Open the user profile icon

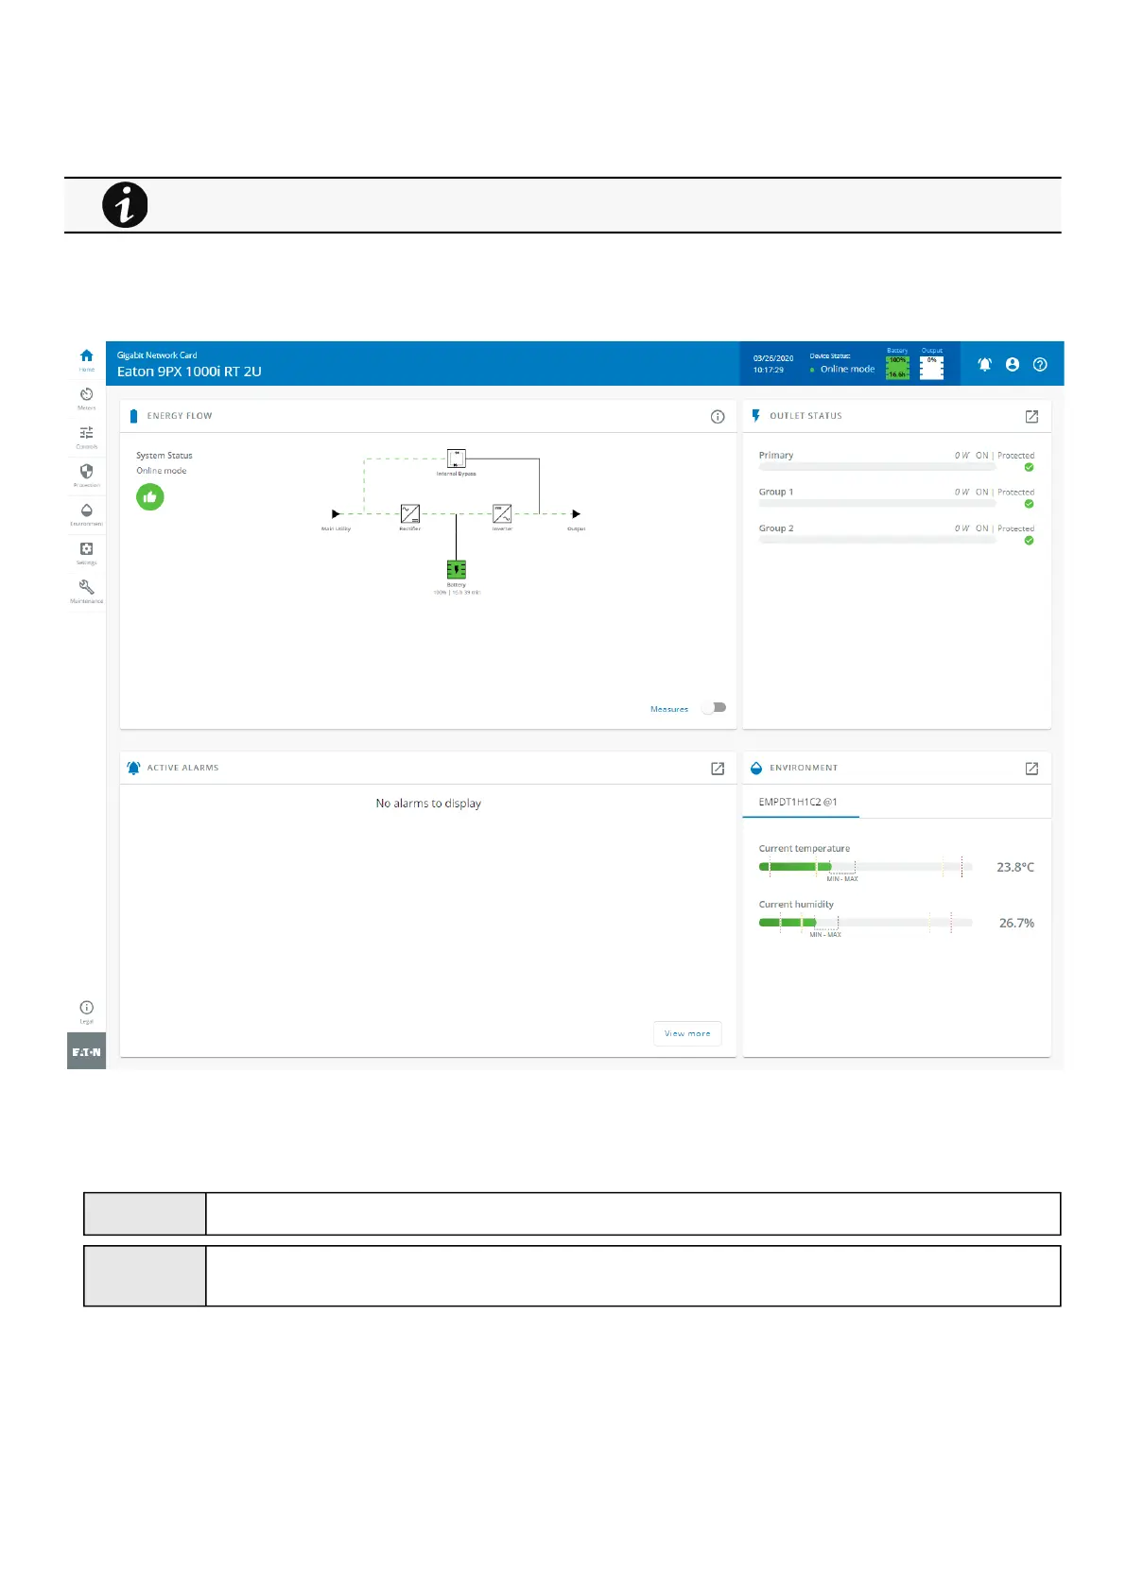(x=1013, y=364)
